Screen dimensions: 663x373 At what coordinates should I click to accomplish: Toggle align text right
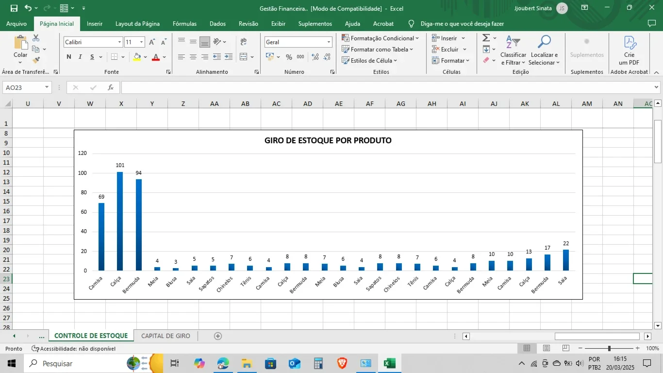pyautogui.click(x=204, y=57)
